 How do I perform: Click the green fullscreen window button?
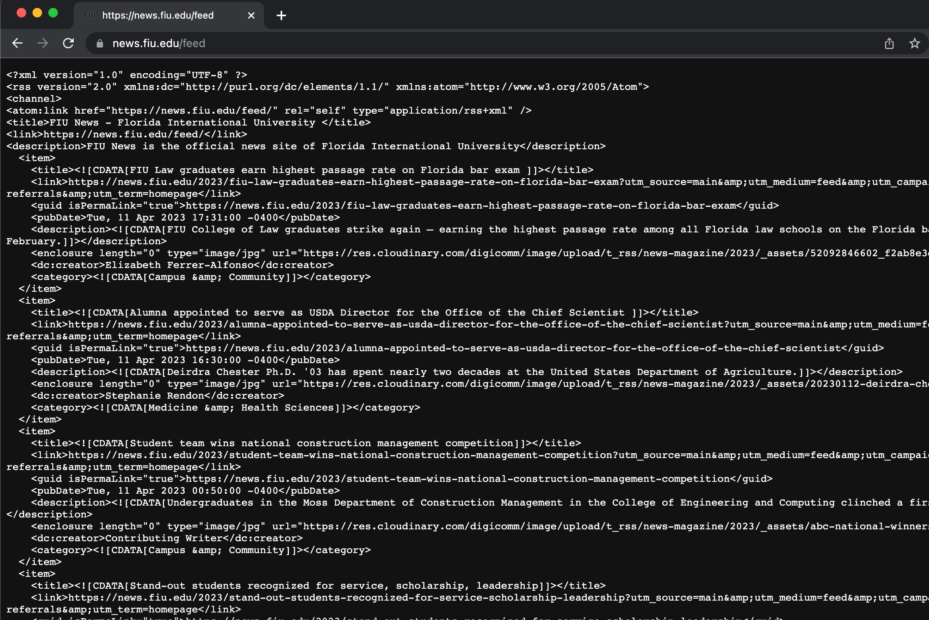[x=53, y=13]
